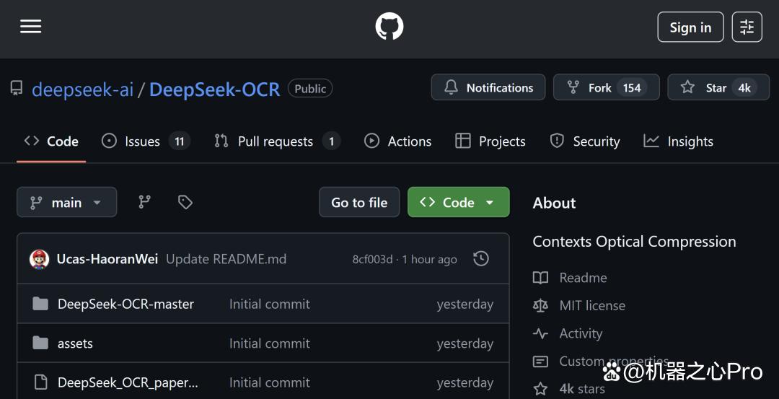Screen dimensions: 779x399
Task: Click the Sign in button
Action: click(690, 27)
